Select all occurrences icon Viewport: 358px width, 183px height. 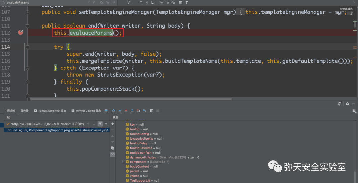[x=173, y=2]
